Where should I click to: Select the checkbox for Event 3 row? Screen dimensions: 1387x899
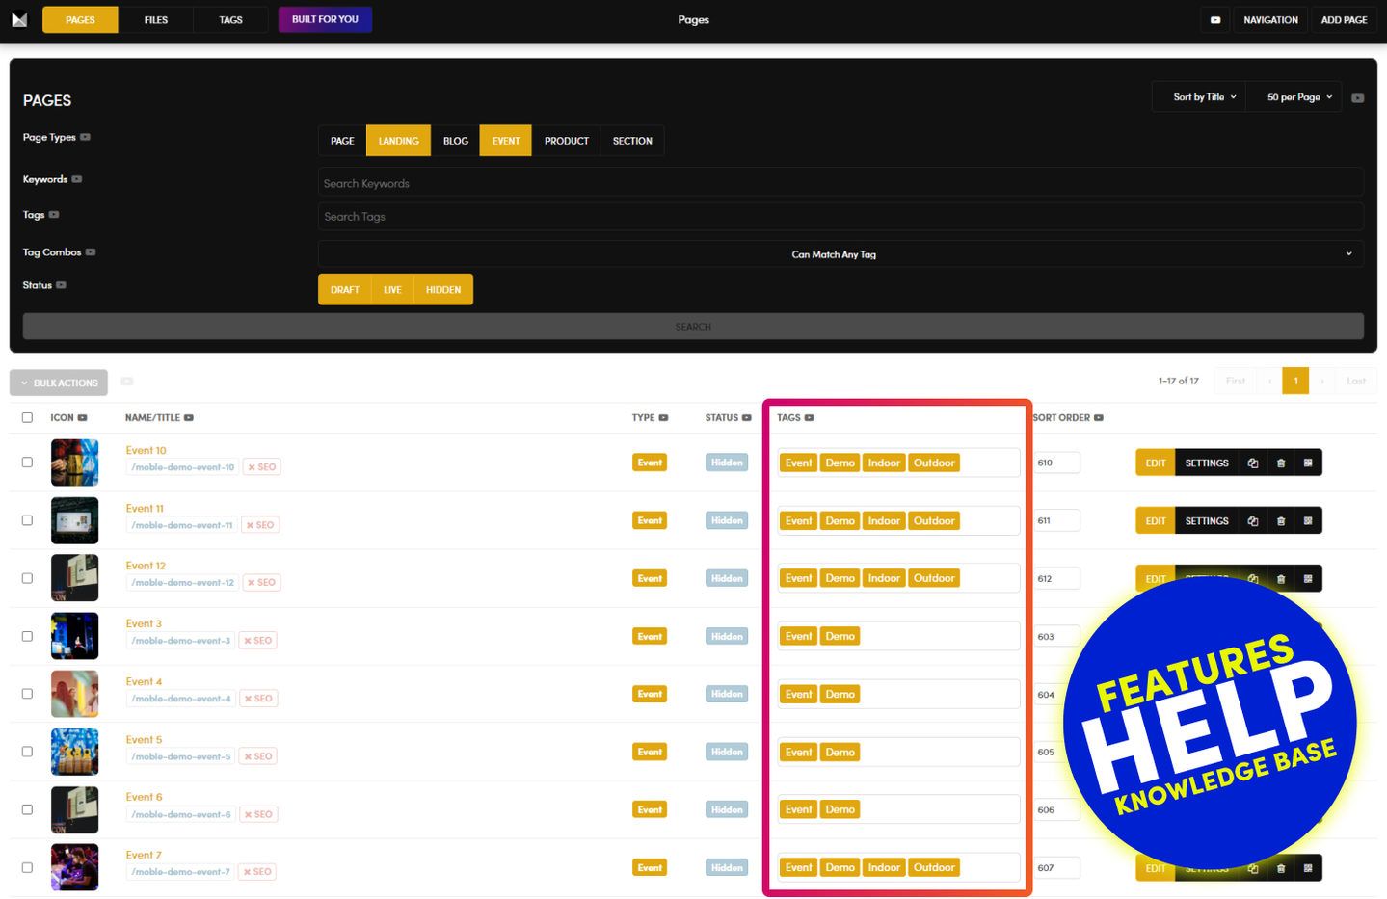[27, 636]
